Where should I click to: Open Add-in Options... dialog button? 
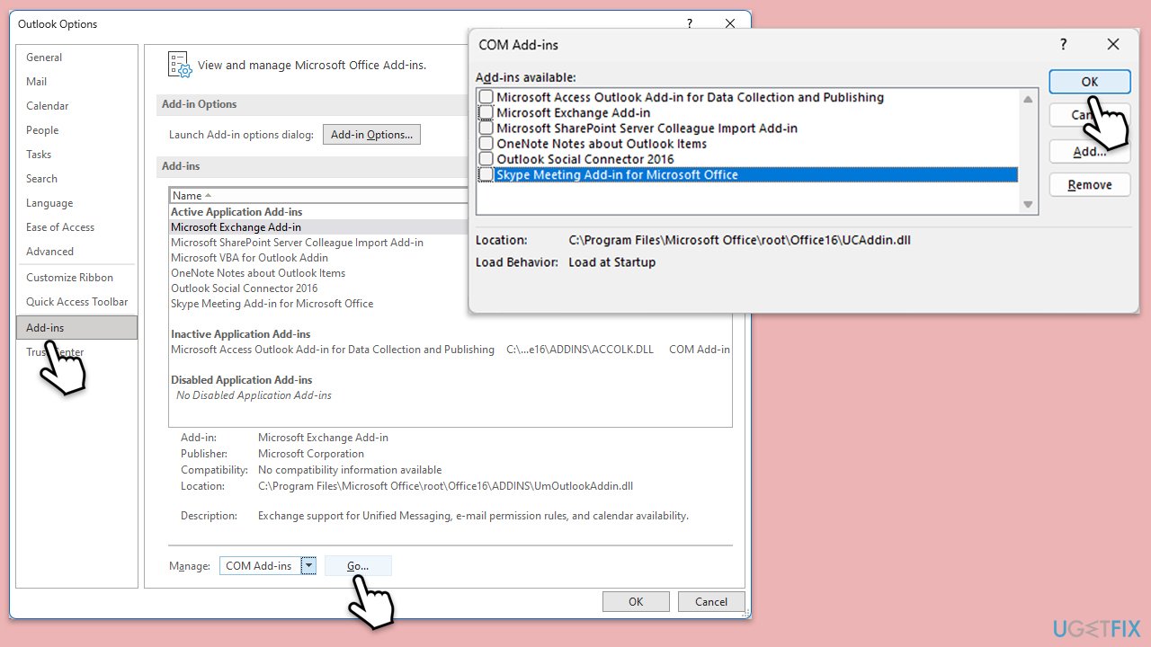pos(371,135)
